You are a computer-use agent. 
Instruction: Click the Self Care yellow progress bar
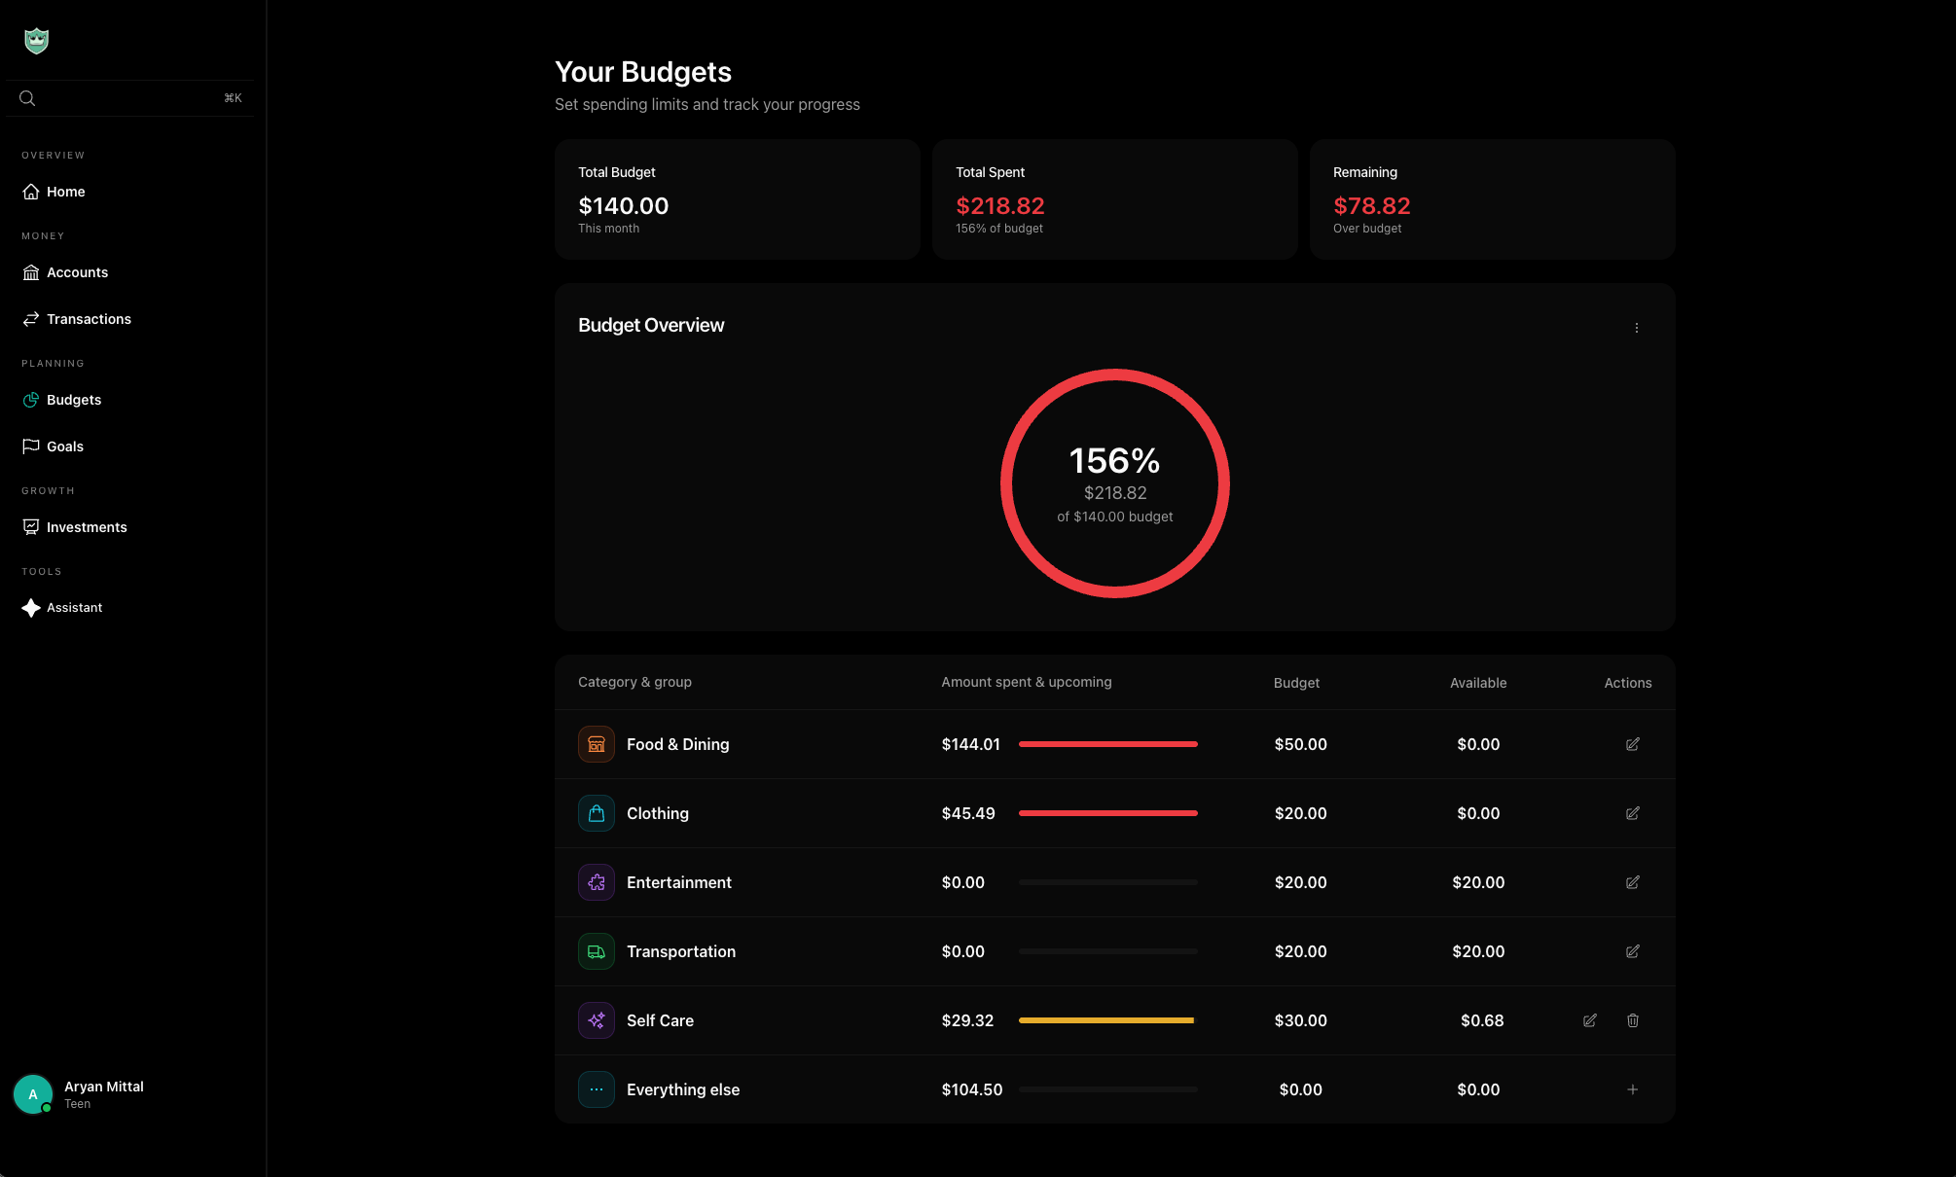point(1105,1020)
